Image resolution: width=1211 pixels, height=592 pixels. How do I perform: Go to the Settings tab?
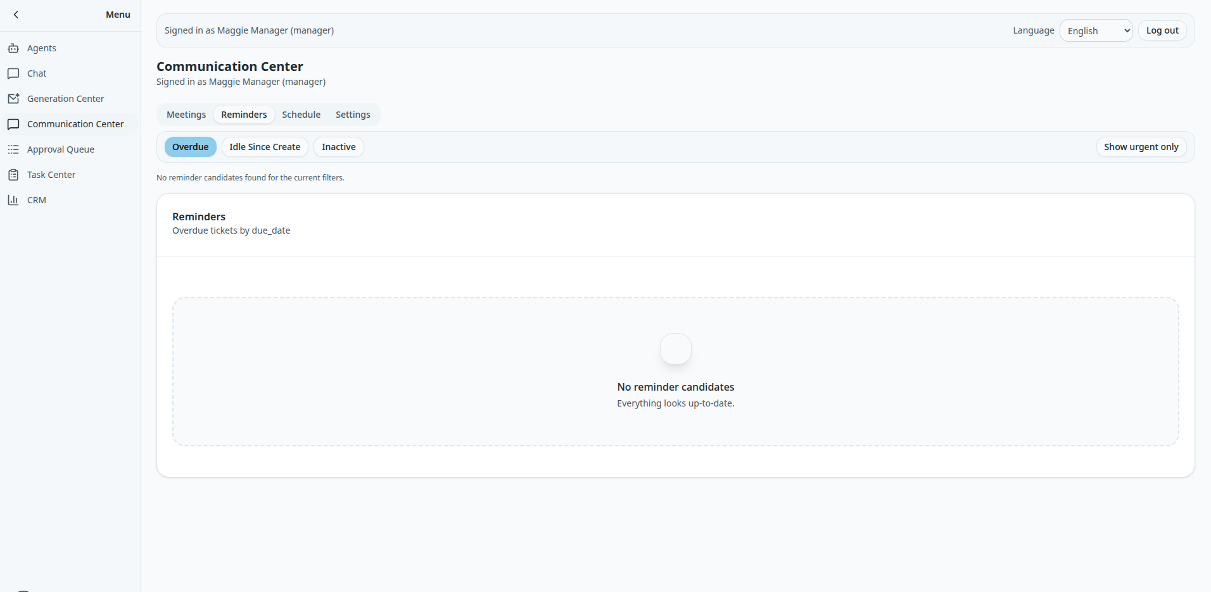[x=353, y=115]
